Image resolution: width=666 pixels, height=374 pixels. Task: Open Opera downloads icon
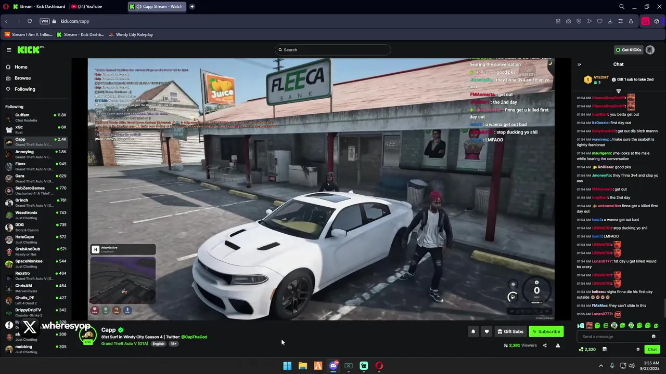[x=610, y=21]
